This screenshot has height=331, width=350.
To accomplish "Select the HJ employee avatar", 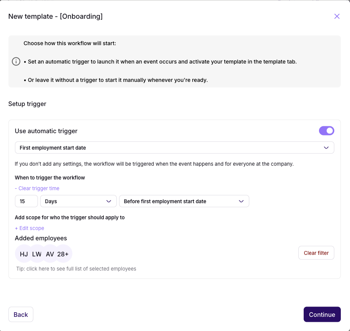I will [24, 254].
